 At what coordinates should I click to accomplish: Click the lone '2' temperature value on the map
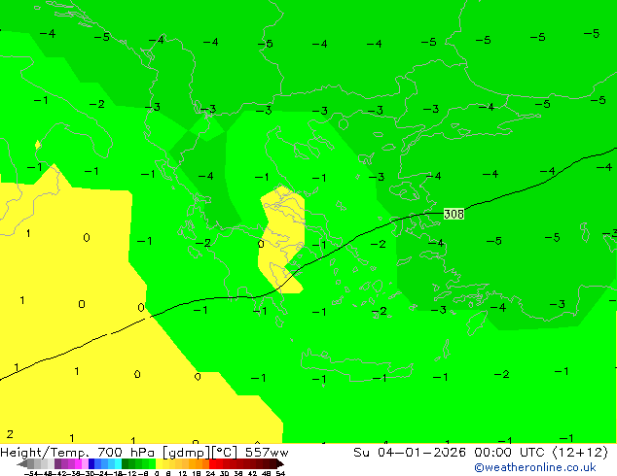pos(10,434)
